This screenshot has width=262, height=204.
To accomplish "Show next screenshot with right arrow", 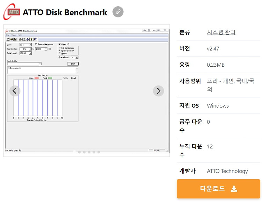I will pyautogui.click(x=158, y=91).
